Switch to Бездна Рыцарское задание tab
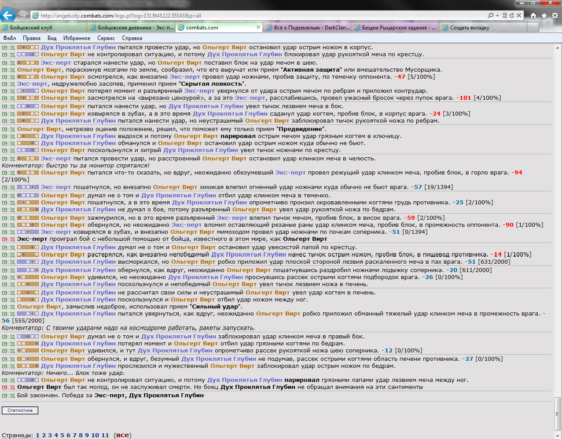Viewport: 562px width, 439px height. coord(395,27)
